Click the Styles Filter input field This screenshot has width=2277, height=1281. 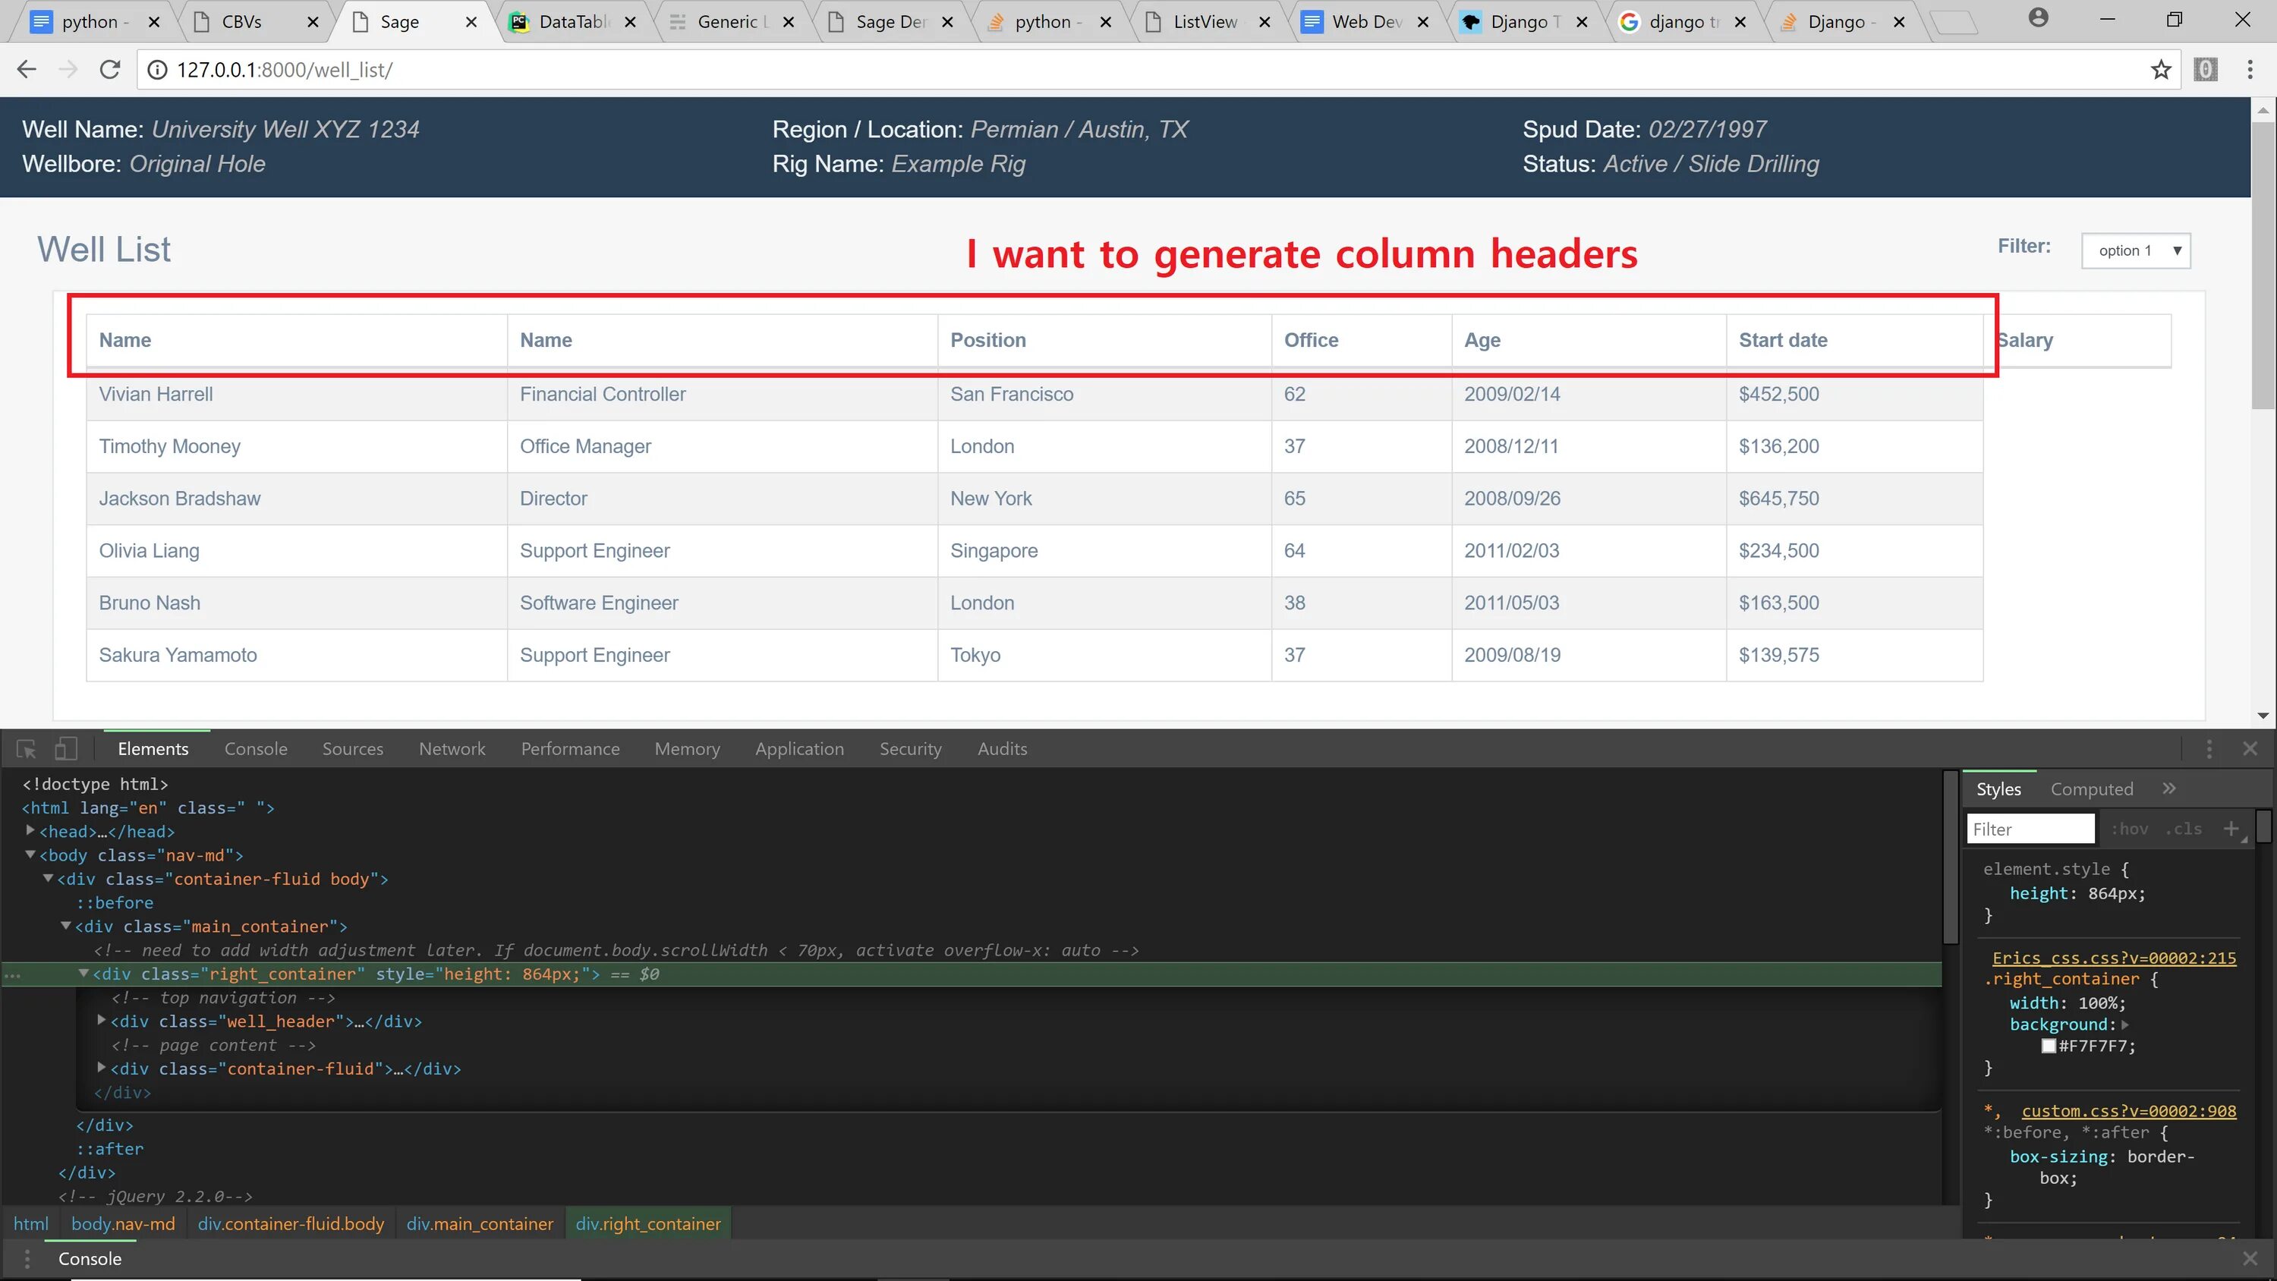2030,829
